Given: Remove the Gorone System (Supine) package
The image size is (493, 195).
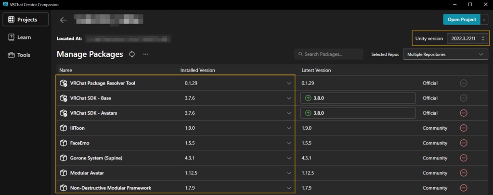Looking at the screenshot, I should (x=464, y=158).
